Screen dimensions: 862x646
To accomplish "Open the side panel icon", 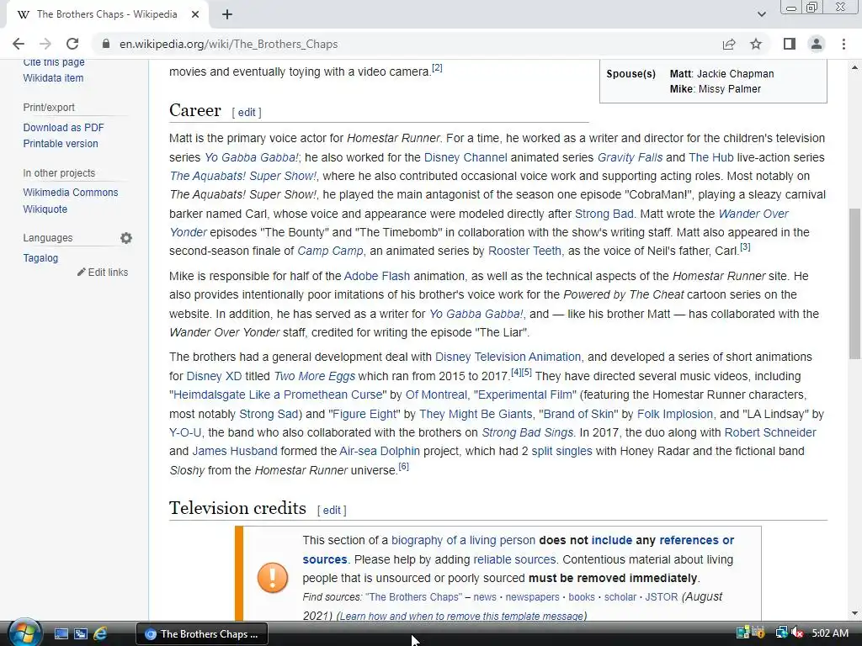I will coord(790,44).
